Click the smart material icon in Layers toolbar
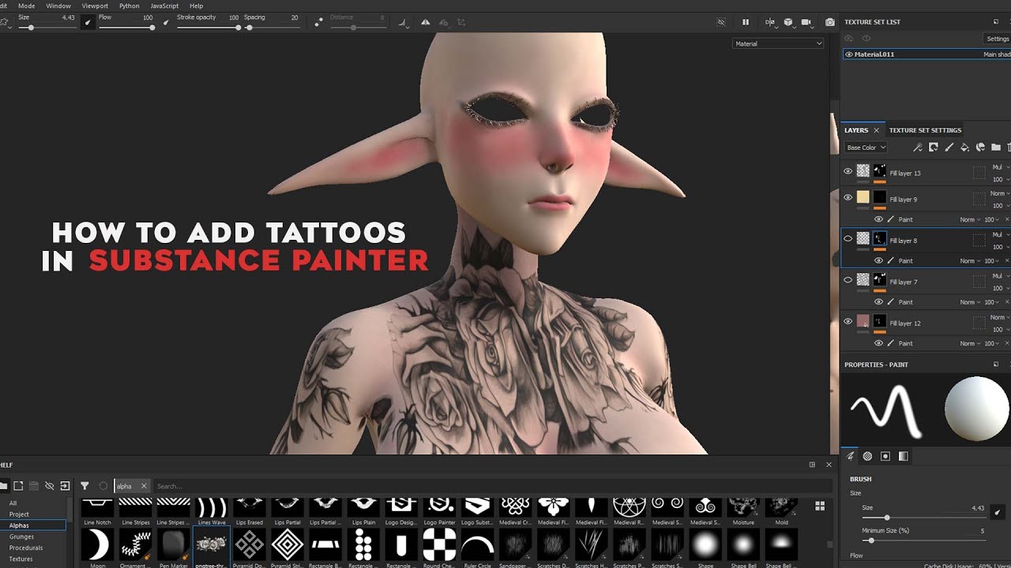1011x568 pixels. coord(980,147)
